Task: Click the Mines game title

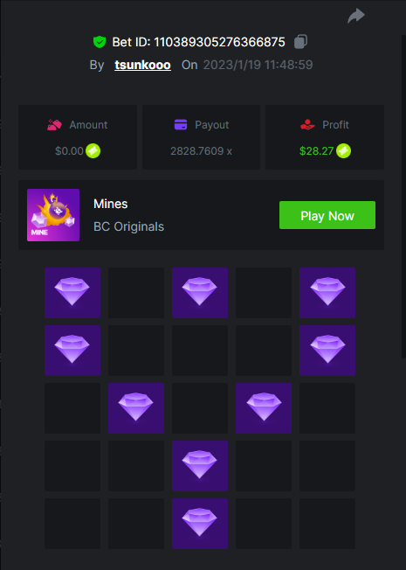Action: click(110, 204)
